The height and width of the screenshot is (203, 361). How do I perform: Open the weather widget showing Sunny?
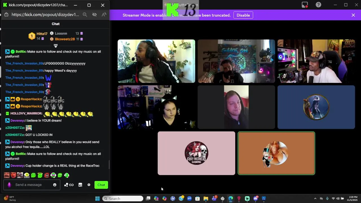point(10,198)
